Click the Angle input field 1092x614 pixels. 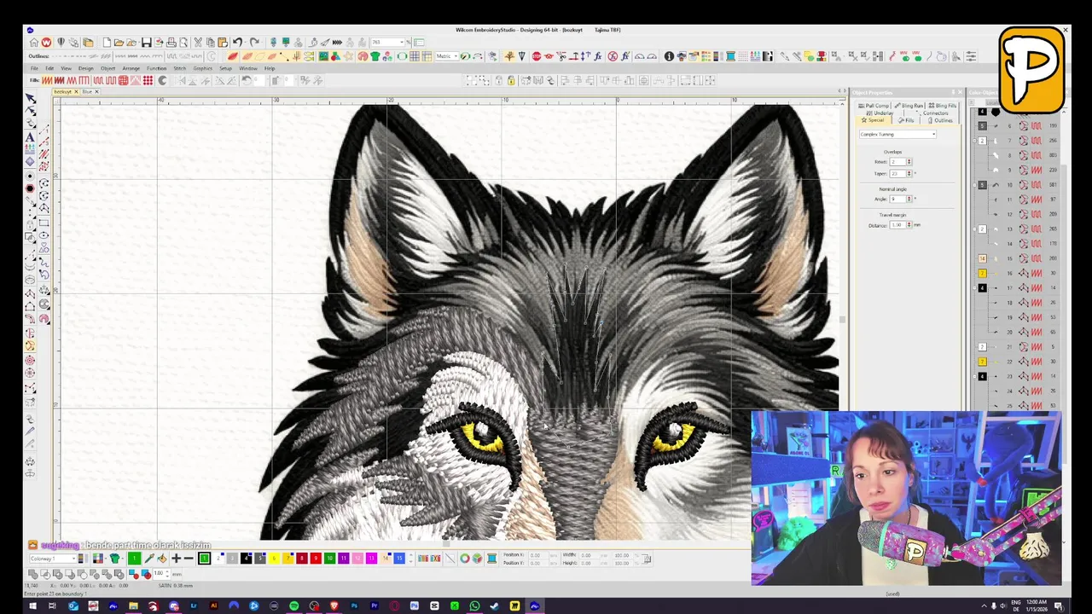pyautogui.click(x=897, y=199)
